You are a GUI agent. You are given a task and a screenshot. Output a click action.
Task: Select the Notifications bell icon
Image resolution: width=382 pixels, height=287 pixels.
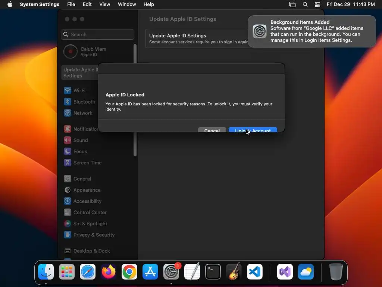(x=68, y=129)
